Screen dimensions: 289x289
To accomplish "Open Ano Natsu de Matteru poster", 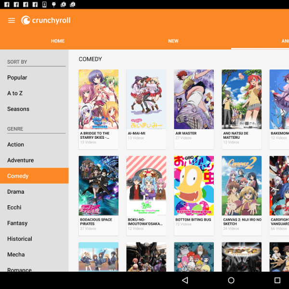I will (242, 99).
